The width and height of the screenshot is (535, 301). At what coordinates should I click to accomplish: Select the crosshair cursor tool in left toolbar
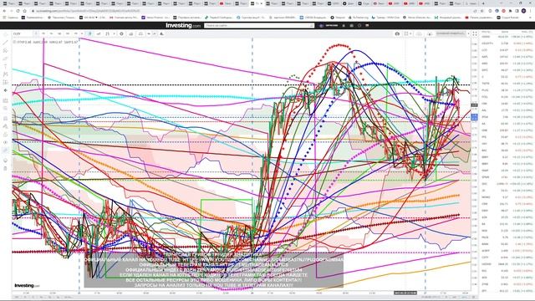pos(5,34)
